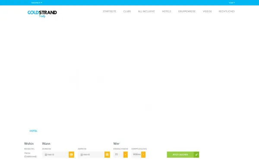Click the Goldstrand Party logo
The height and width of the screenshot is (162, 259).
[42, 14]
